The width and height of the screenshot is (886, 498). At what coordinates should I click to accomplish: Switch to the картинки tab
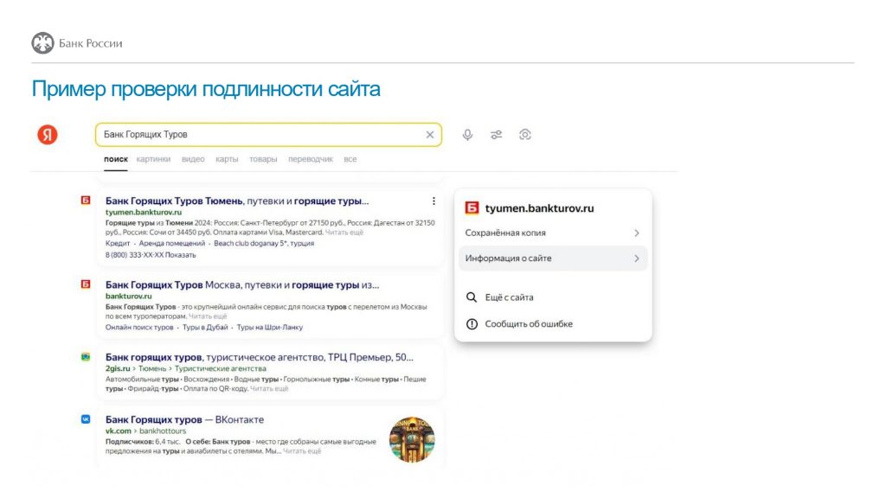[153, 159]
